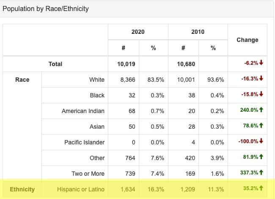Click the White 2020 count 8,366
Viewport: 275px width, 199px height.
point(127,80)
